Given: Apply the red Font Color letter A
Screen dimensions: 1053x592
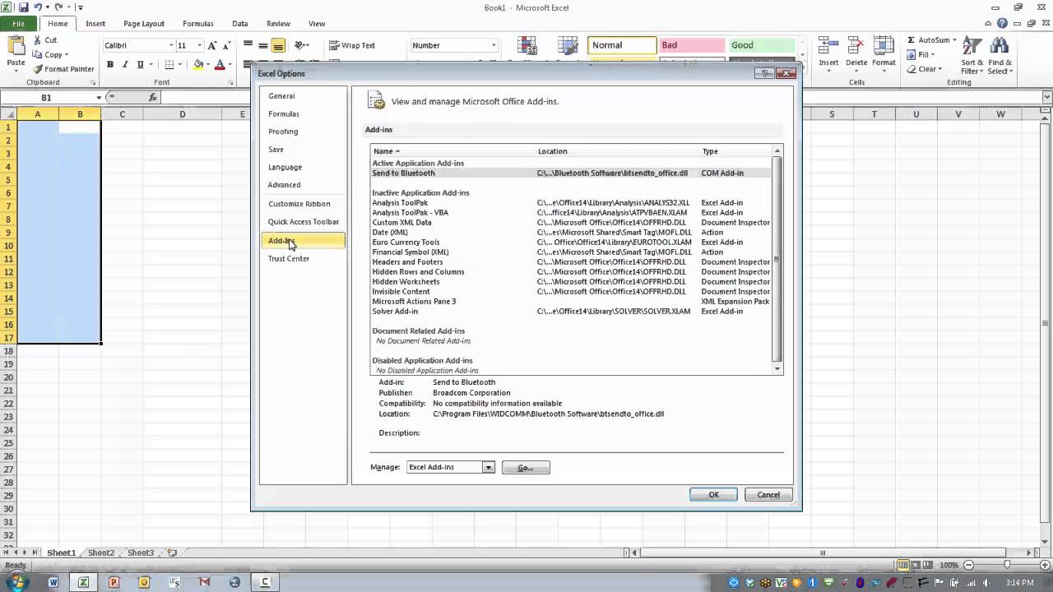Looking at the screenshot, I should [220, 64].
